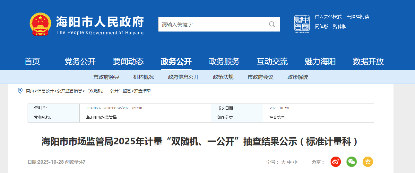Click index number 113706873283633152/2025-02730
This screenshot has width=415, height=173.
[x=114, y=108]
